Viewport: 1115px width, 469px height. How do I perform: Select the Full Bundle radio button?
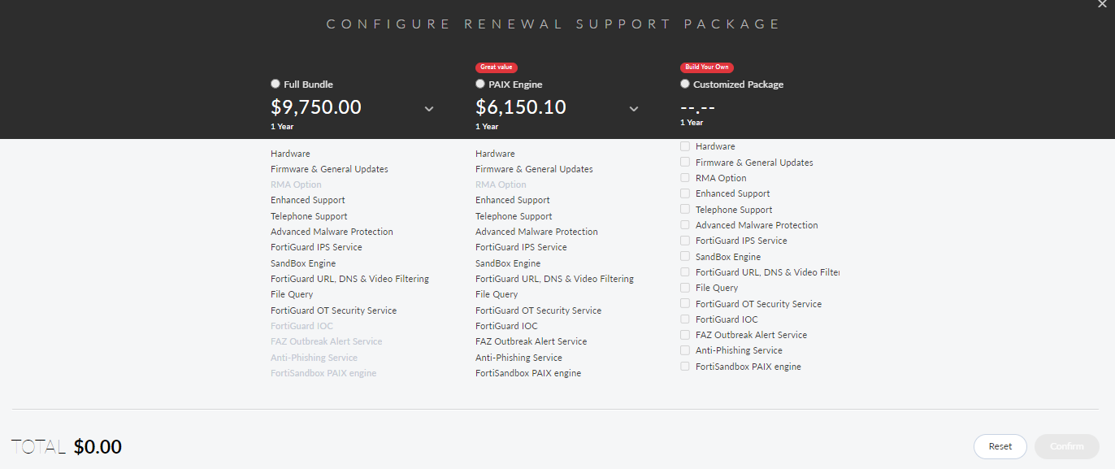[x=275, y=84]
